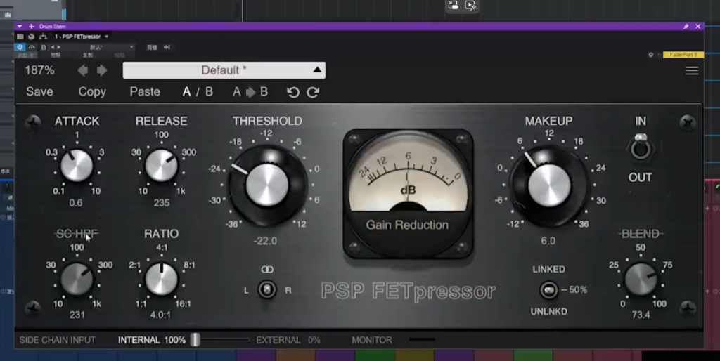The image size is (720, 361).
Task: Click the Paste button
Action: click(145, 92)
